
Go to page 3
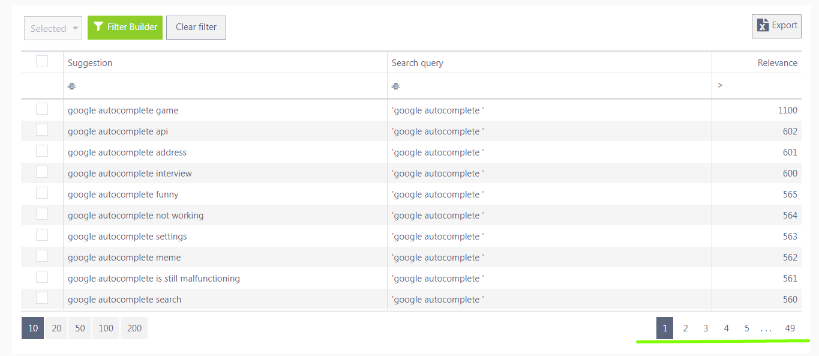tap(706, 328)
